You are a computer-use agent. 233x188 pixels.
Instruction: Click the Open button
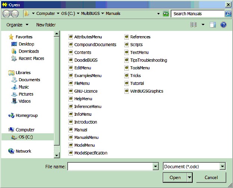click(x=175, y=177)
